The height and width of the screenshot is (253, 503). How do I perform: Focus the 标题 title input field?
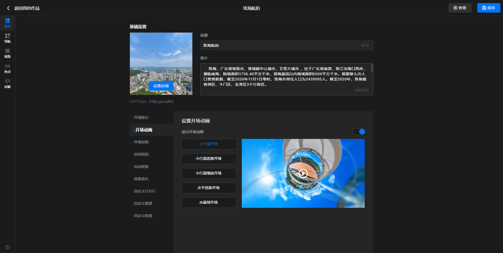(x=280, y=45)
